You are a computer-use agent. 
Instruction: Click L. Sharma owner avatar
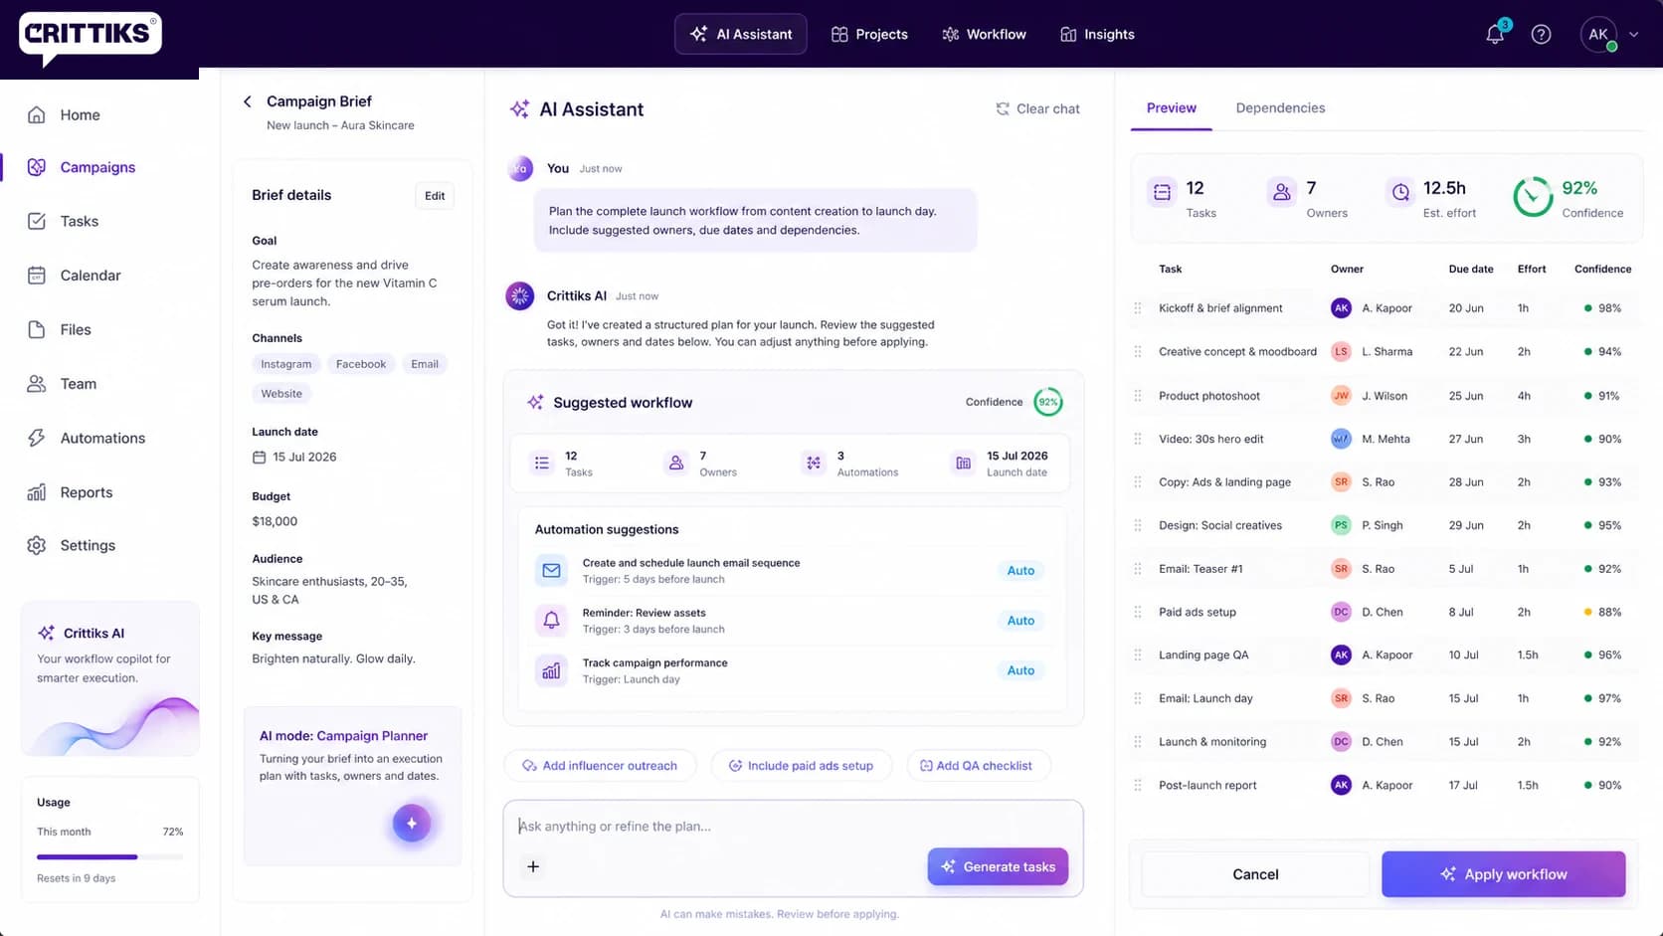1341,352
